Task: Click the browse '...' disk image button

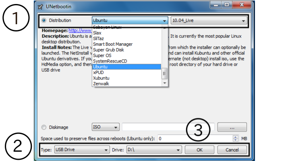Action: pos(232,128)
